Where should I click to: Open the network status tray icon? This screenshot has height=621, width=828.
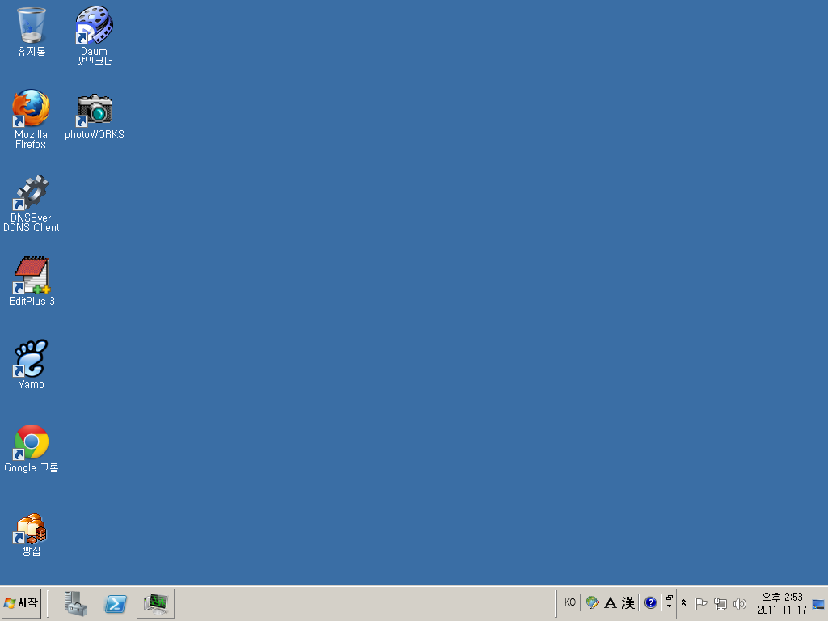coord(720,603)
